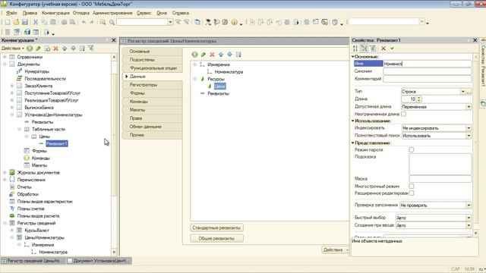Viewport: 486px width, 273px height.
Task: Select the Цена resource in register editor
Action: point(219,86)
